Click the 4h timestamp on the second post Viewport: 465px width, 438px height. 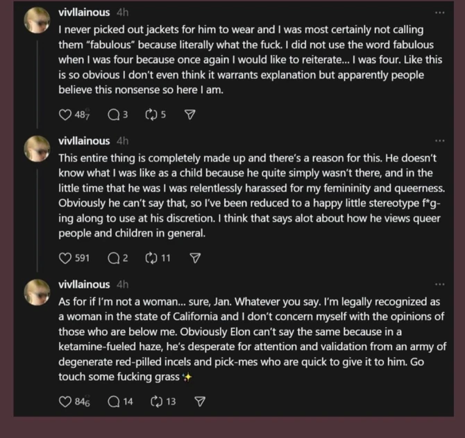tap(123, 140)
